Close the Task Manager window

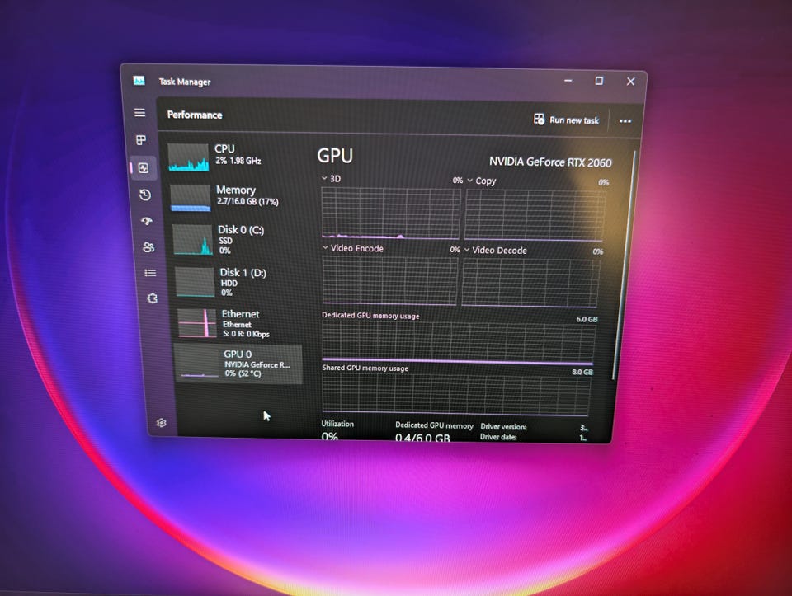click(631, 82)
